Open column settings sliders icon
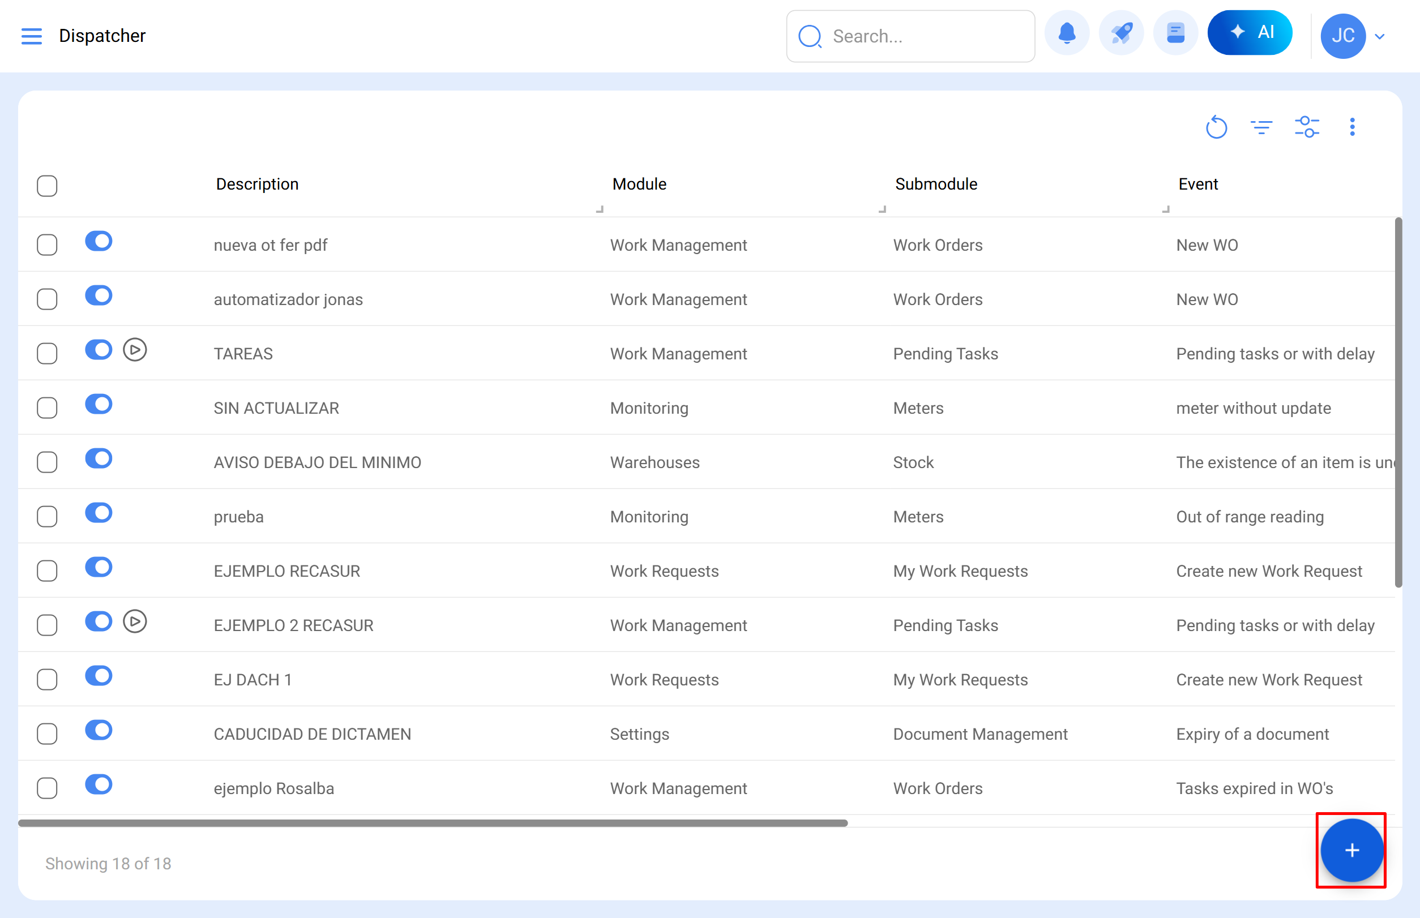 point(1307,127)
